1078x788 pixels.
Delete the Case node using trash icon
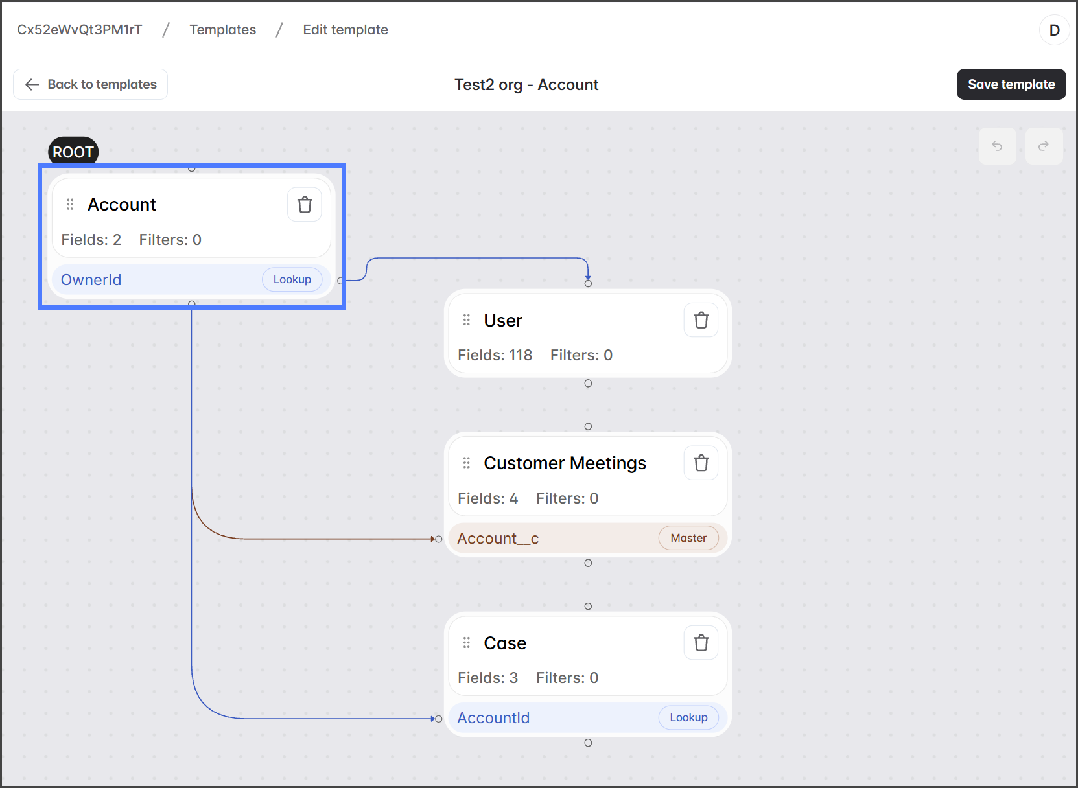pyautogui.click(x=701, y=643)
